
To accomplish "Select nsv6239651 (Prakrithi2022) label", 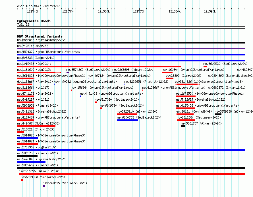I will tap(146, 82).
